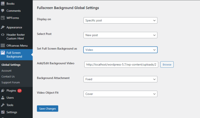Click the Full Screen Background image icon

3,53
